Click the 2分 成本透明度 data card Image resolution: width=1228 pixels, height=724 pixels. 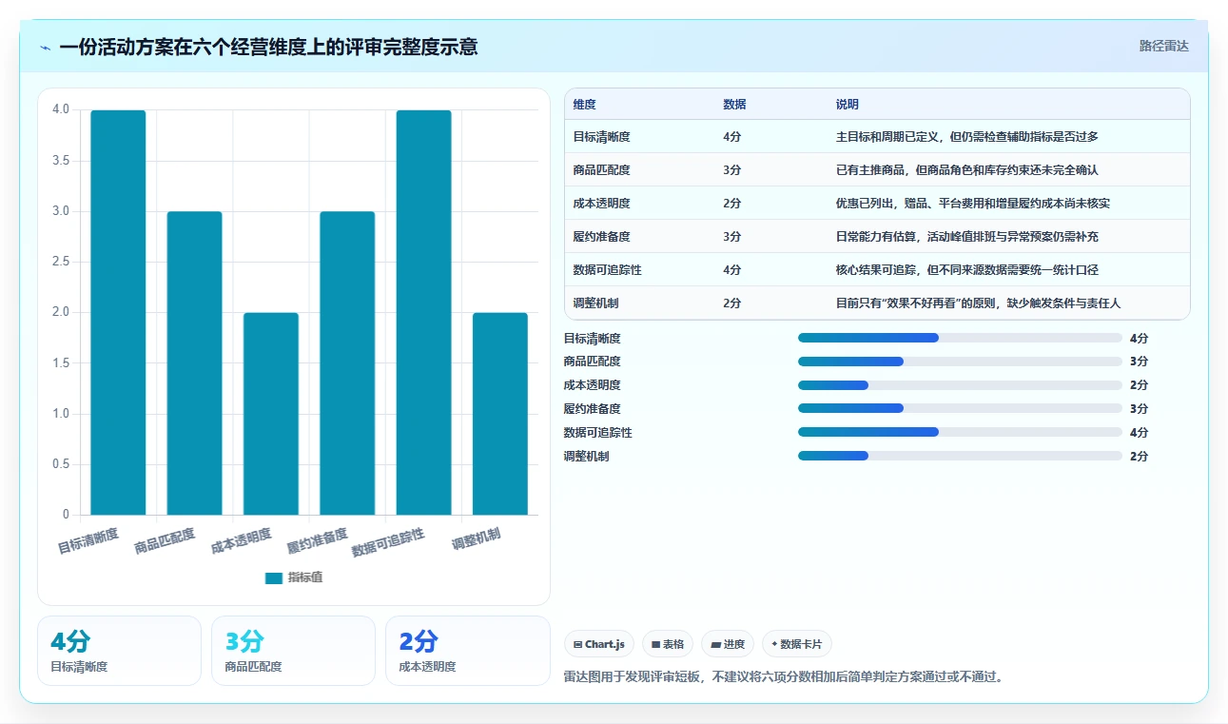tap(468, 651)
